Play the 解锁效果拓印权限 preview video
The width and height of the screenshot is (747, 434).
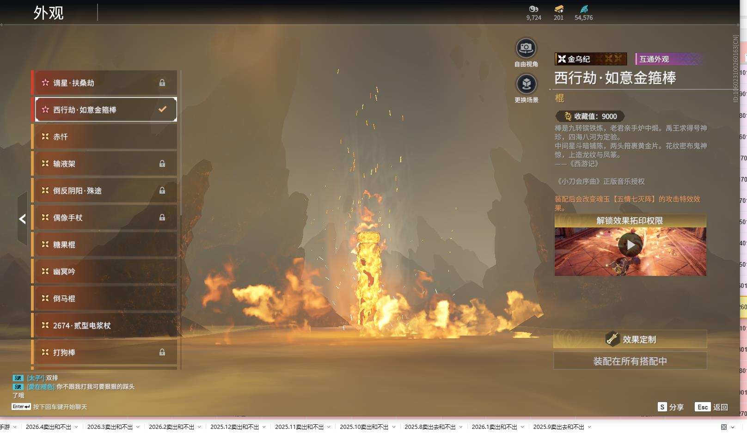tap(630, 245)
